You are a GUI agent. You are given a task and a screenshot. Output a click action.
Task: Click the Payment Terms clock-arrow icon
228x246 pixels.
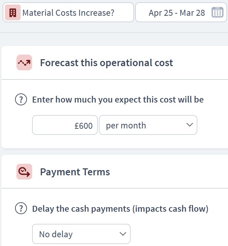24,171
